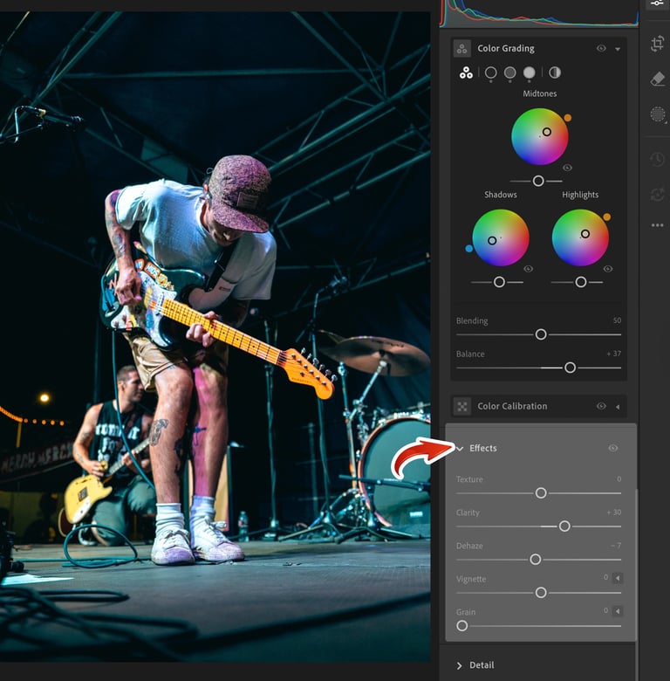670x681 pixels.
Task: Click the Shadows luminance slider
Action: point(497,282)
